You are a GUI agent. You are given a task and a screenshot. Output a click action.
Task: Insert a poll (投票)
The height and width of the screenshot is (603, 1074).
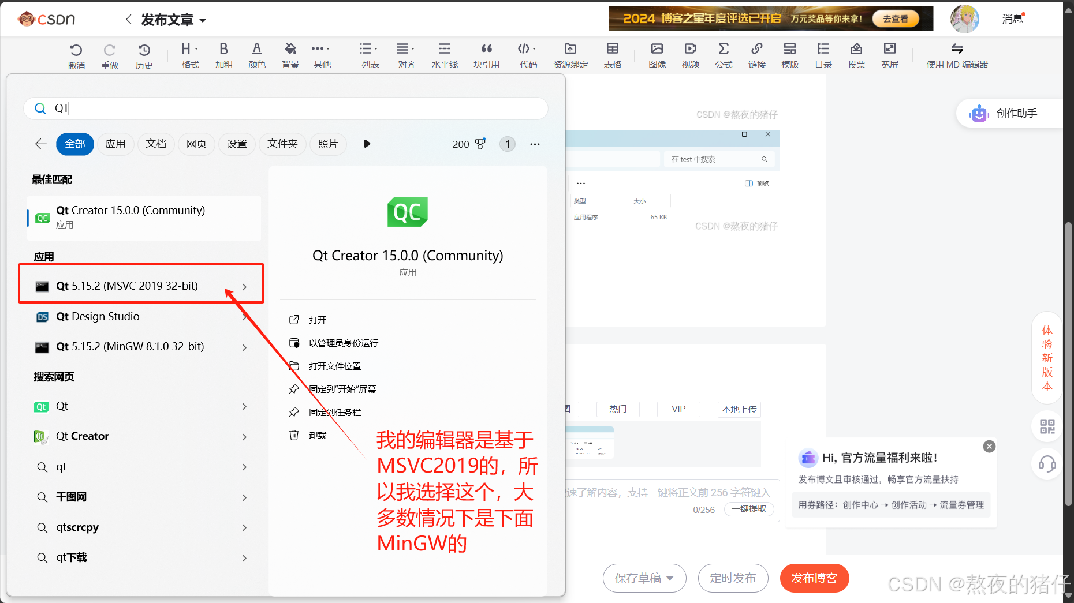[856, 55]
